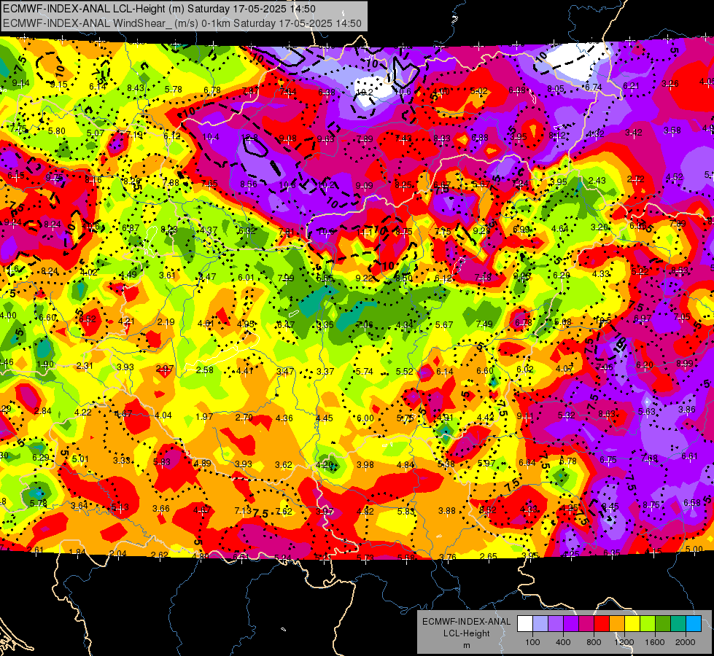Click the wind shear value 8.99
714x656 pixels.
pyautogui.click(x=685, y=363)
